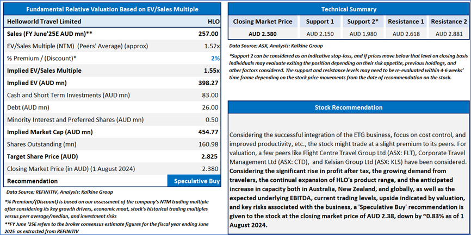Select the Support 1 value AUD 2.150
The height and width of the screenshot is (235, 471).
pyautogui.click(x=319, y=34)
